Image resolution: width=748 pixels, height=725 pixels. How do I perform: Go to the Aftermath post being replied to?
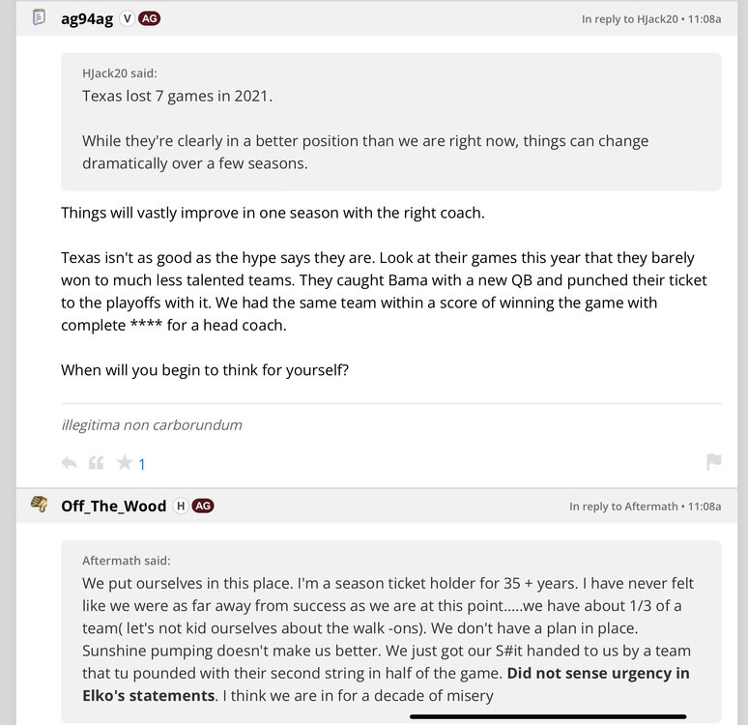(638, 507)
